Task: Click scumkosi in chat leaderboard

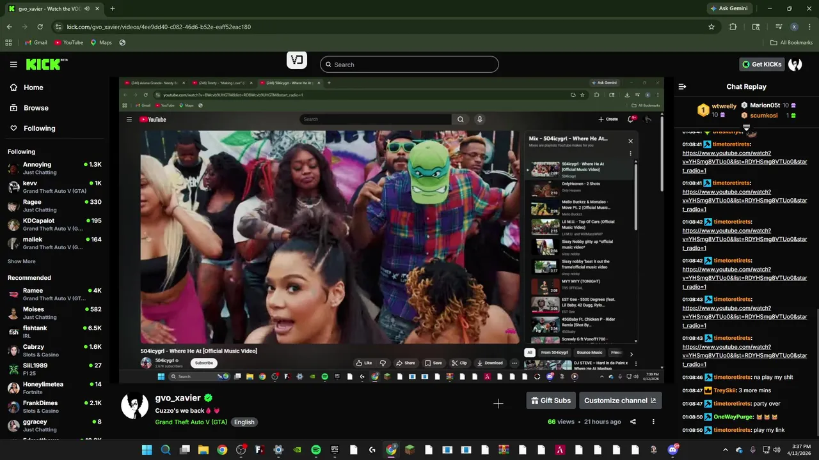Action: click(763, 116)
